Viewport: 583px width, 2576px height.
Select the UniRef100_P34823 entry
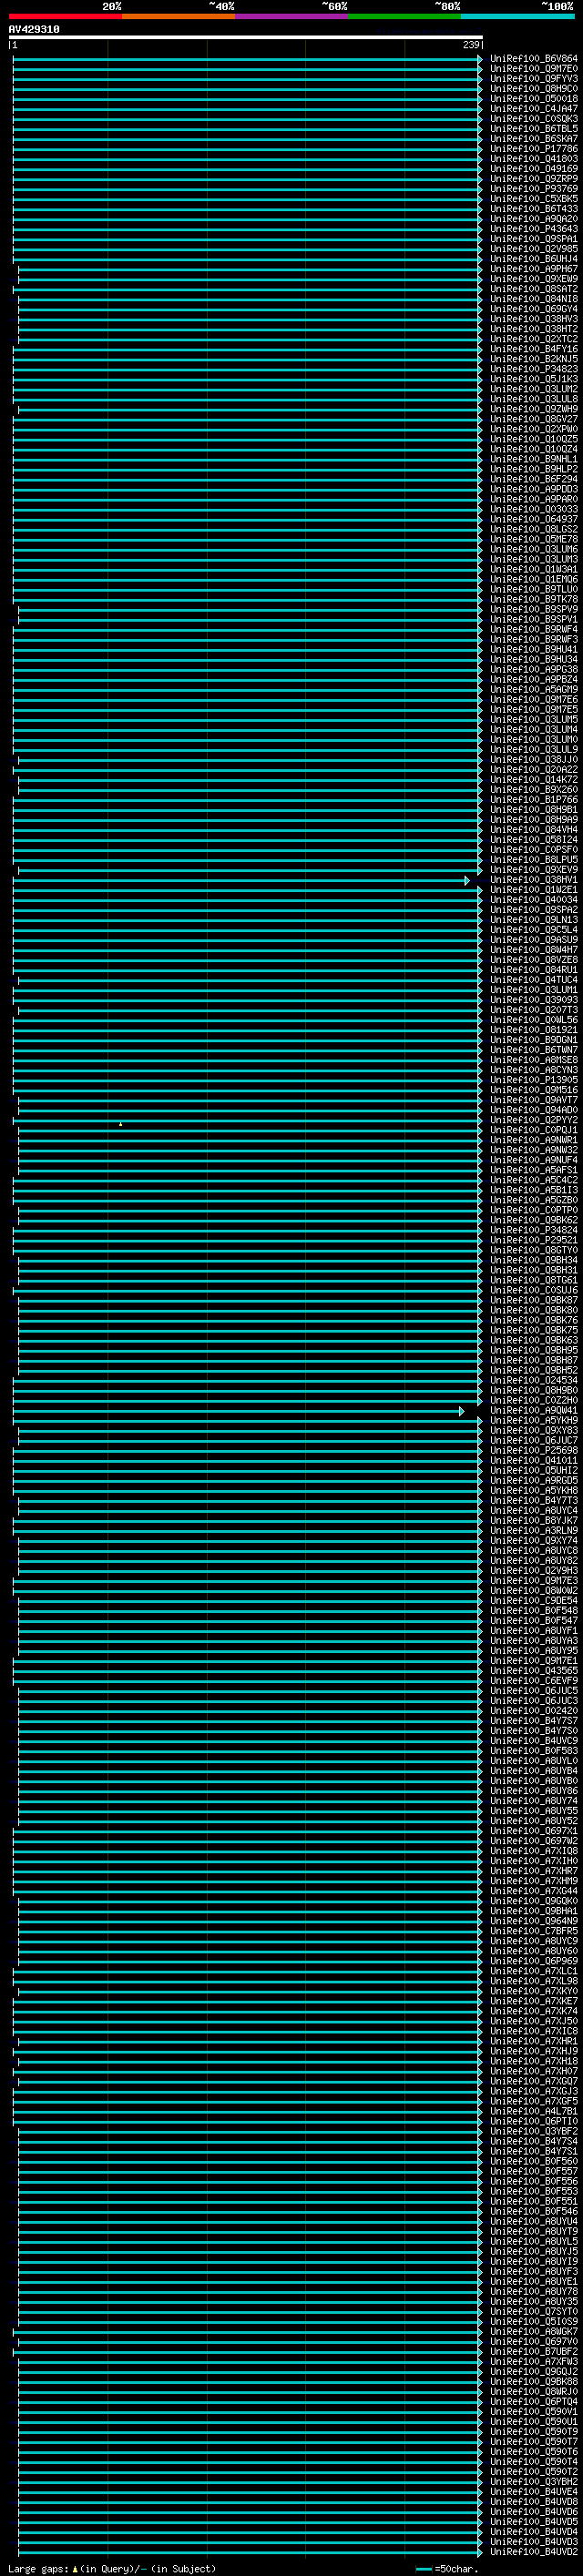tap(534, 369)
